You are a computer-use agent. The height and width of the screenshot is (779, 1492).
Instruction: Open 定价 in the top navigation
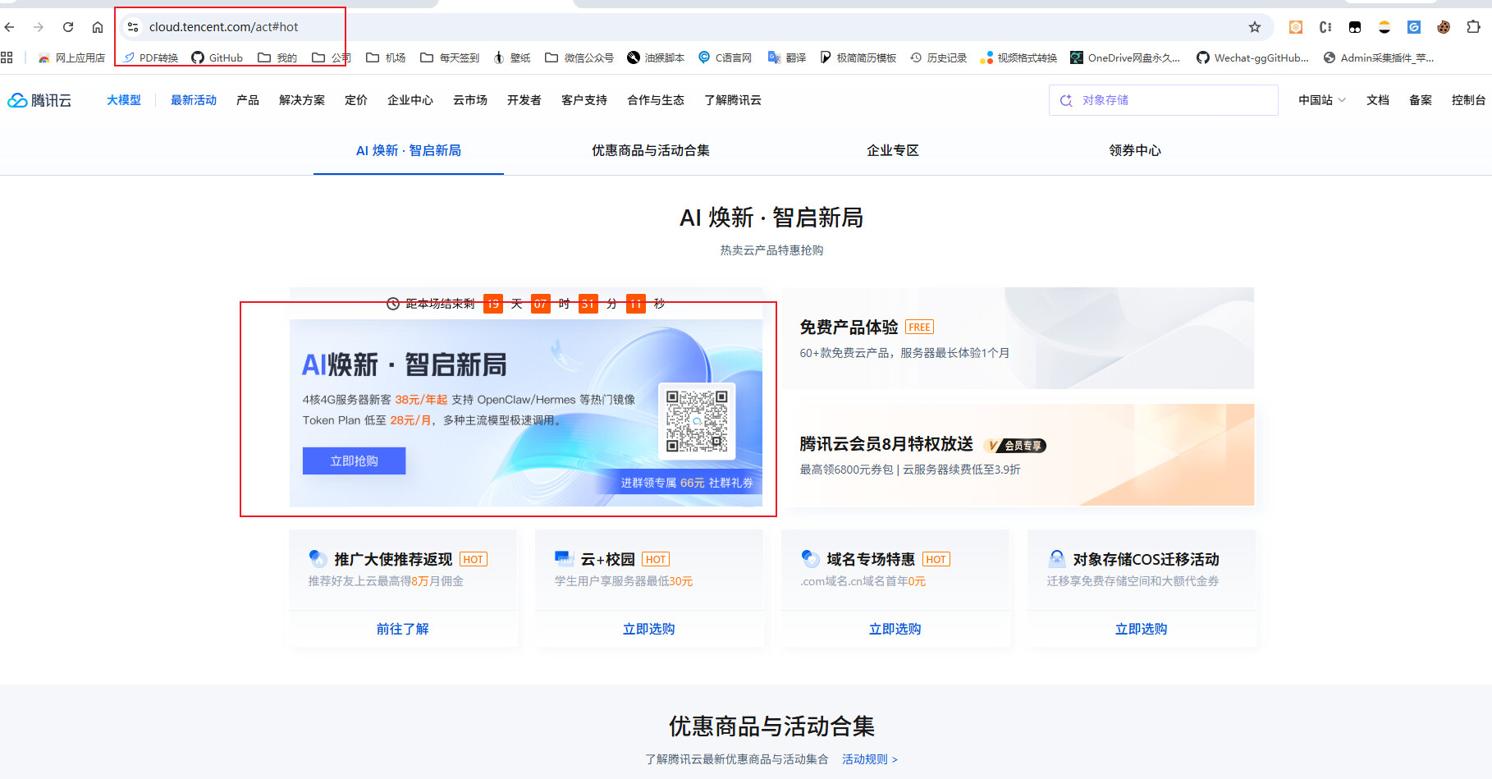tap(356, 100)
